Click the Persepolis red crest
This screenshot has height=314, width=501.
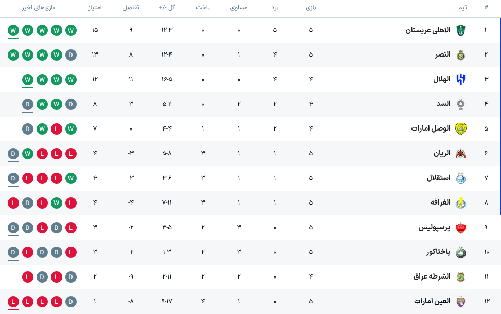click(461, 228)
